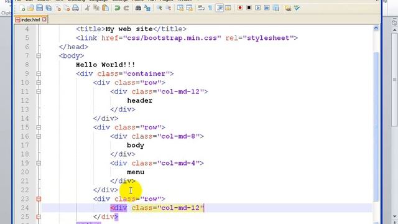Close the index.html tab with its X

click(44, 19)
